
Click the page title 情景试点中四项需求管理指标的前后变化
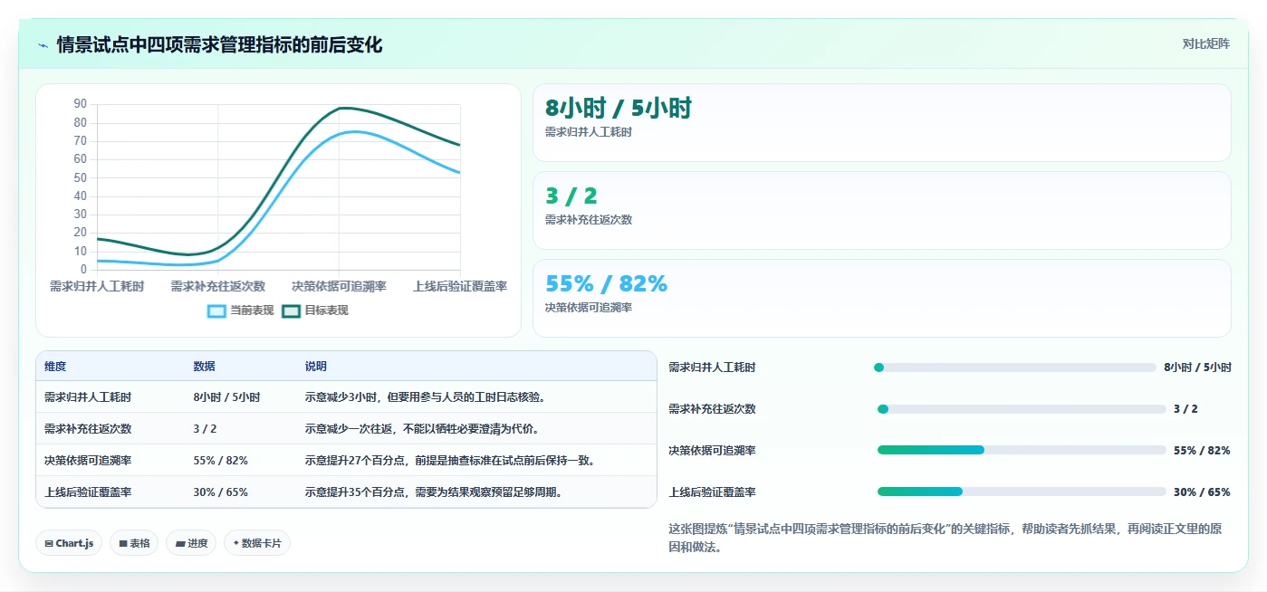219,44
